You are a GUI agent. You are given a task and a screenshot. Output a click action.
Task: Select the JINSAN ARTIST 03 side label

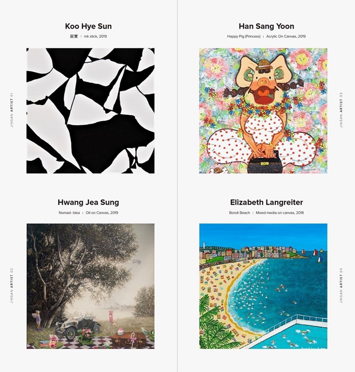pyautogui.click(x=341, y=110)
